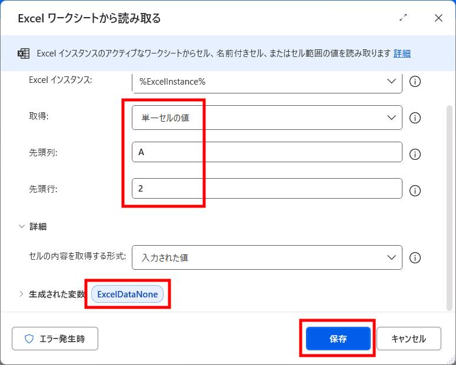Click the 取得: label text
Image resolution: width=456 pixels, height=365 pixels.
pos(39,116)
